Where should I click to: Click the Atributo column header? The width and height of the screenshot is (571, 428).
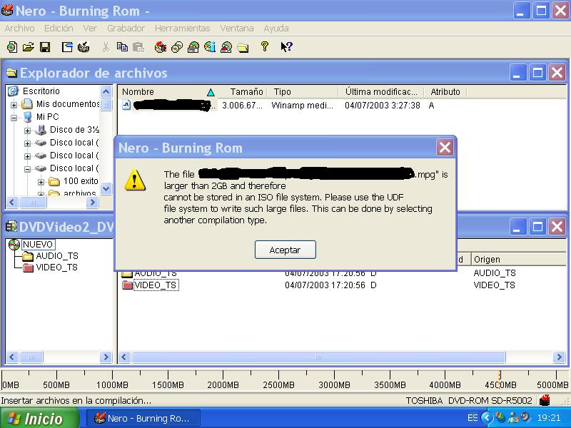(445, 92)
